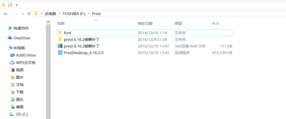The height and width of the screenshot is (119, 286).
Task: Go forward with the right arrow button
Action: tap(15, 14)
